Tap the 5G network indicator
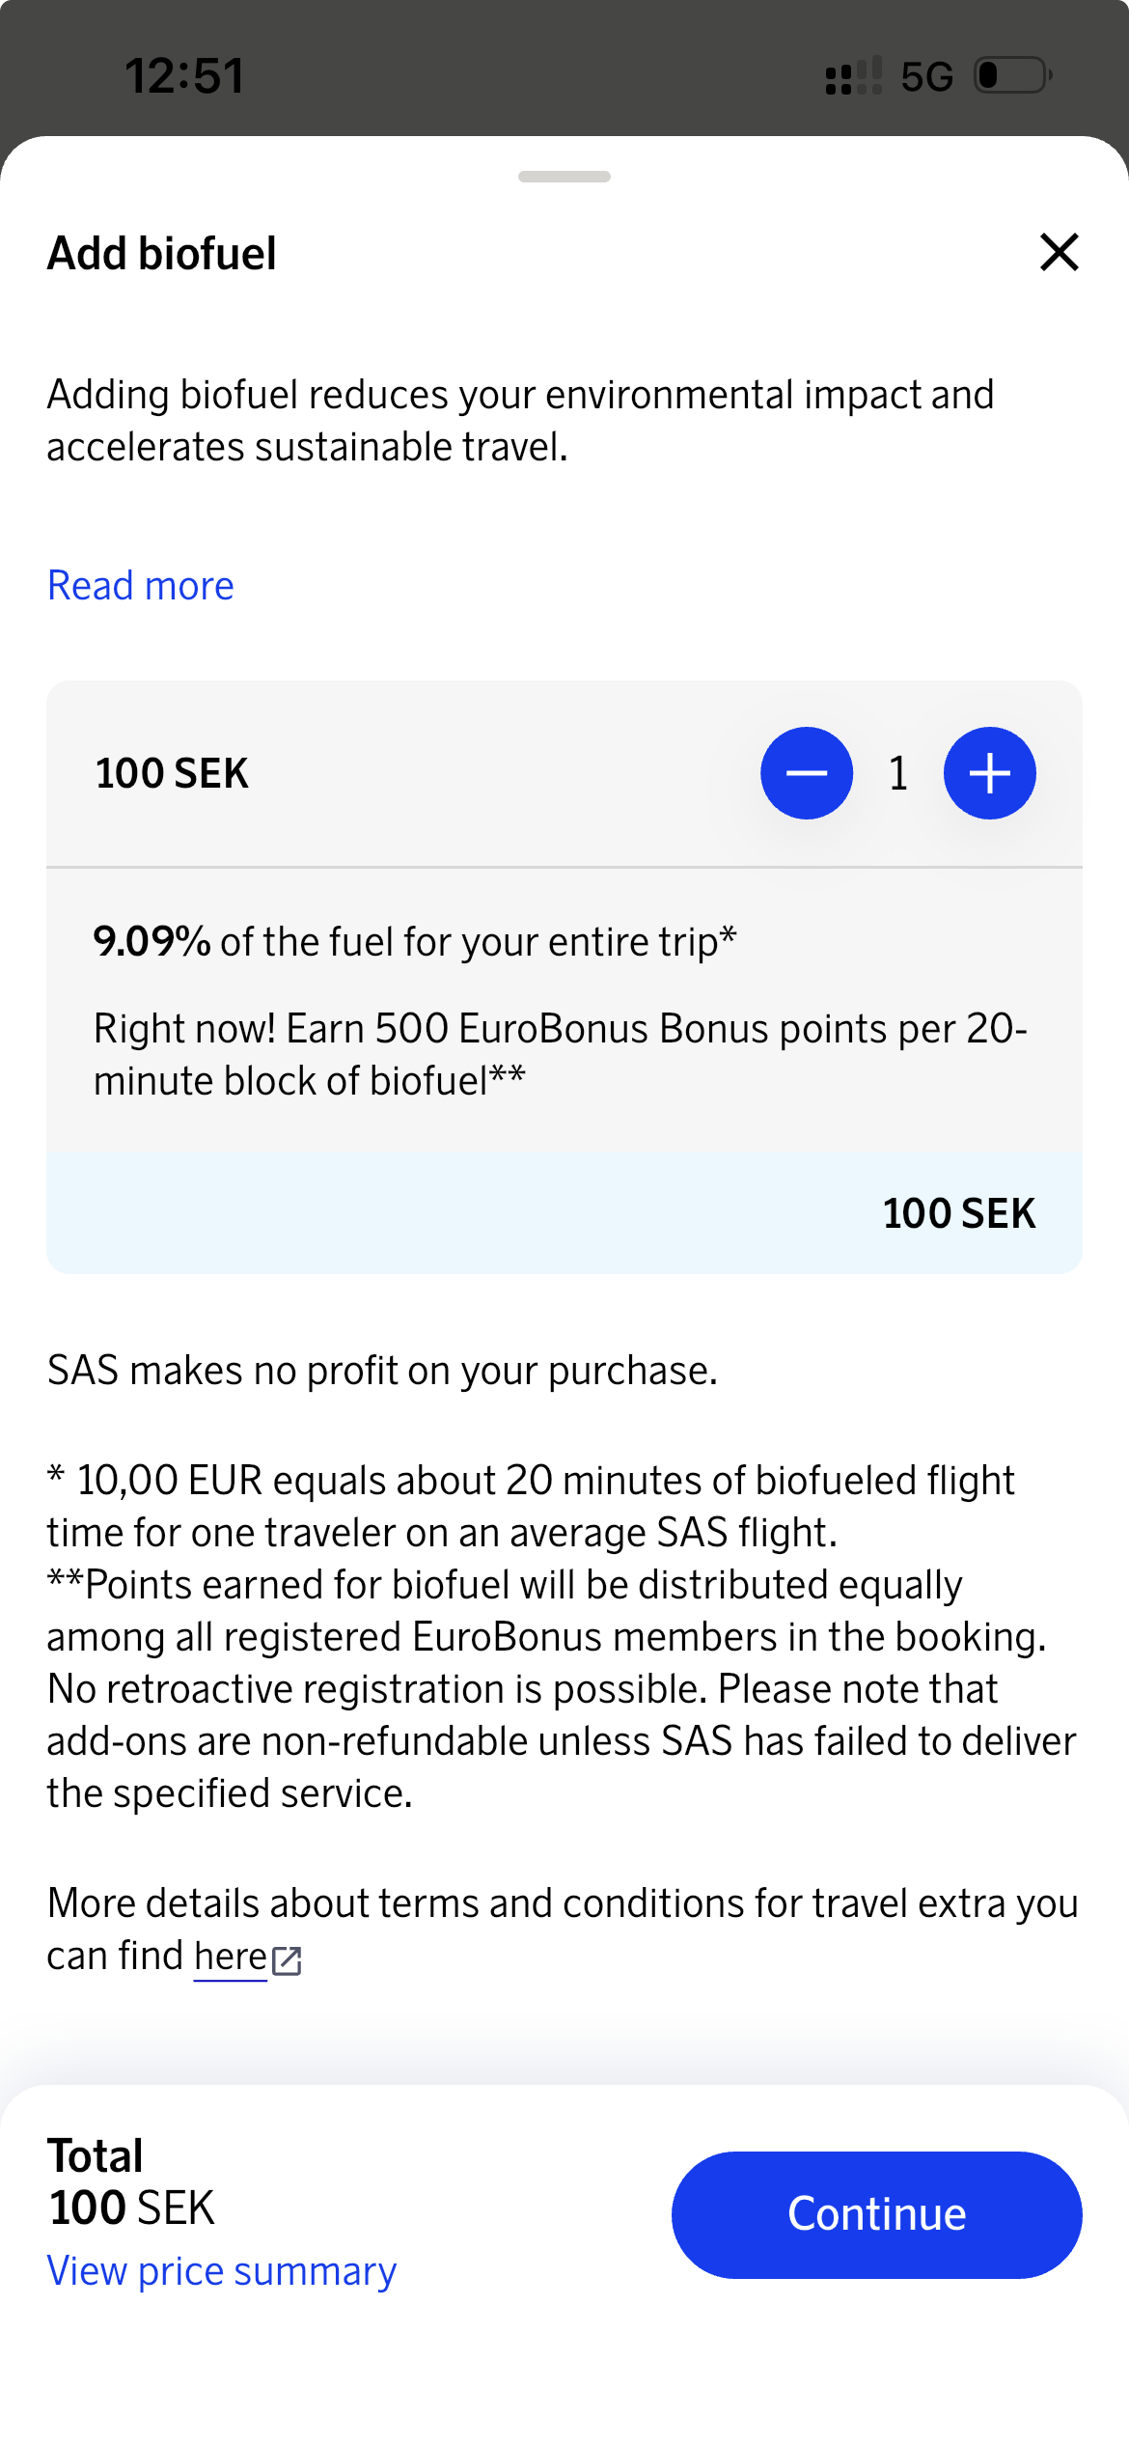The width and height of the screenshot is (1129, 2444). pyautogui.click(x=926, y=76)
